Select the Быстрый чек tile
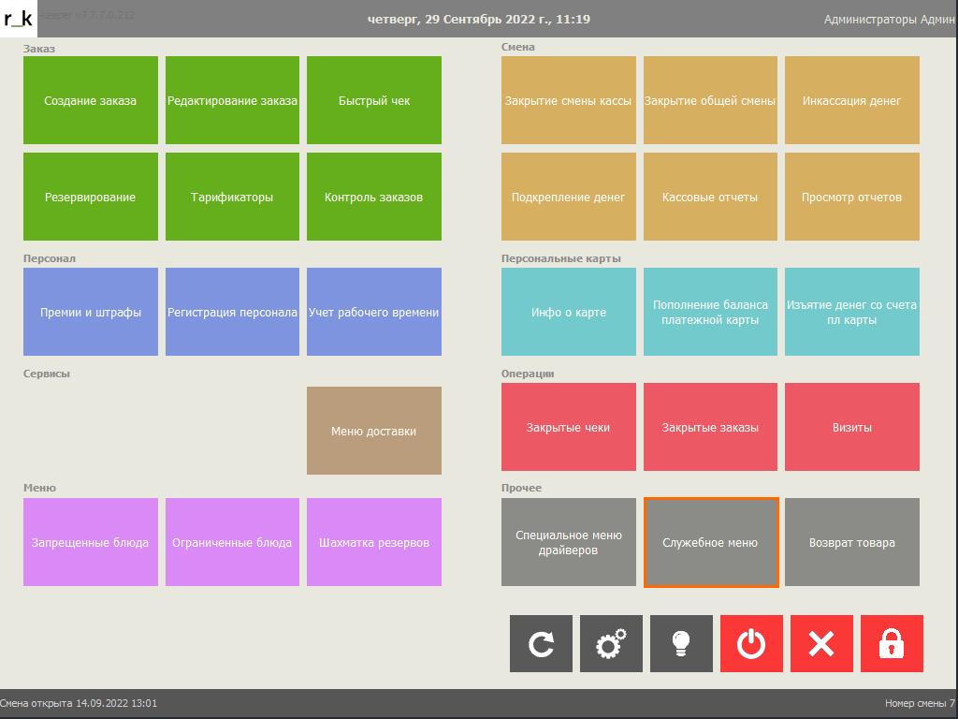The height and width of the screenshot is (719, 958). (374, 100)
